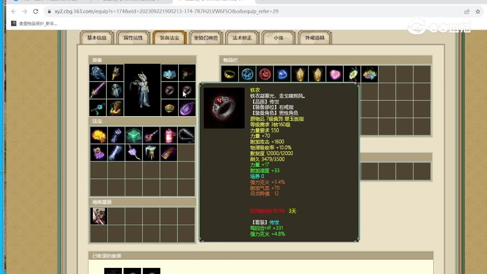Go back in browser history

tap(14, 11)
